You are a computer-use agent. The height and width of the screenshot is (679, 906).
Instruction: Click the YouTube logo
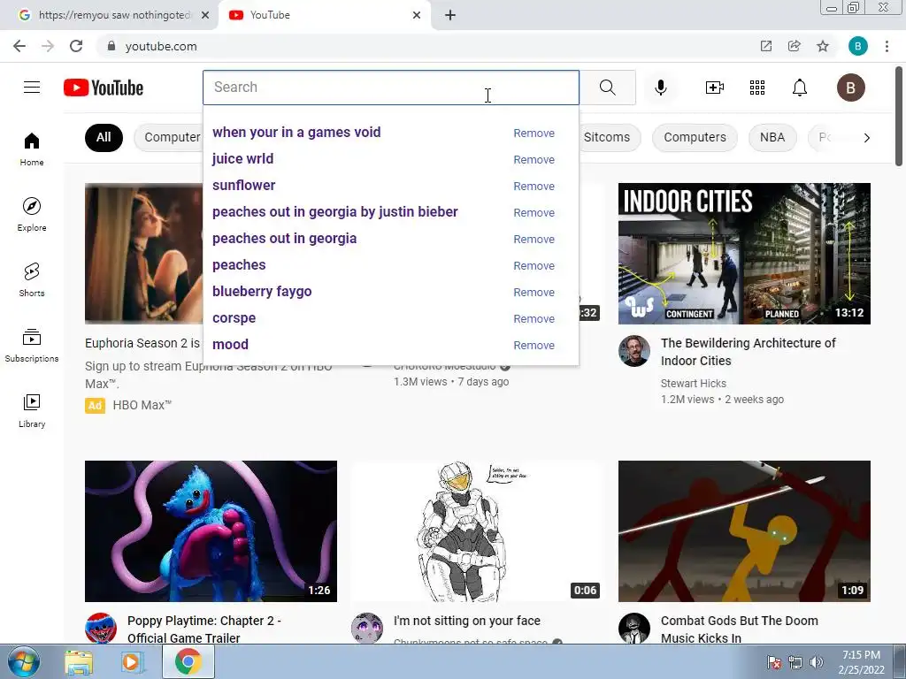(104, 88)
